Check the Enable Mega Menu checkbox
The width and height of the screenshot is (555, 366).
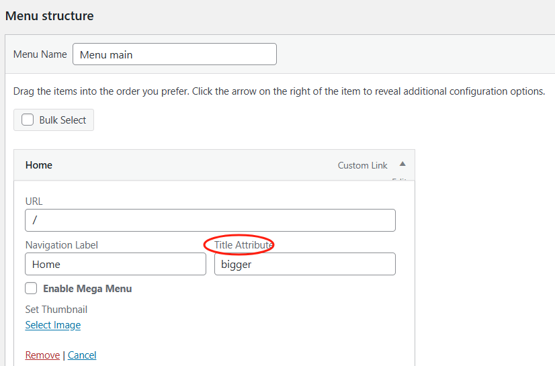(x=31, y=288)
